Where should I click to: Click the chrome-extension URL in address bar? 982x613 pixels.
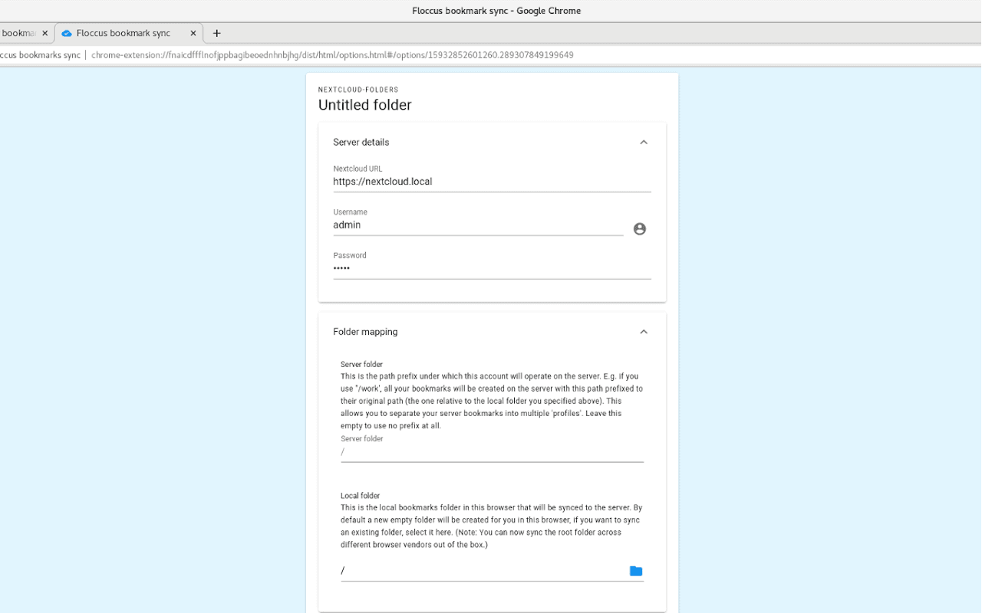click(x=332, y=55)
